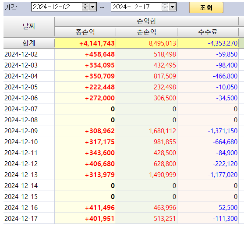Select the 2024-12-04 date row
Viewport: 244px width, 227px height.
21,76
